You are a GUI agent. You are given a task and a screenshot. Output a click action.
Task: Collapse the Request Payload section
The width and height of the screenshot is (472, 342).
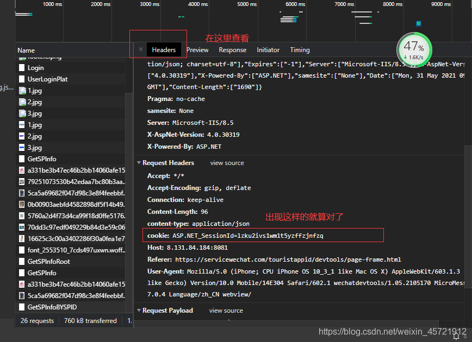coord(139,310)
